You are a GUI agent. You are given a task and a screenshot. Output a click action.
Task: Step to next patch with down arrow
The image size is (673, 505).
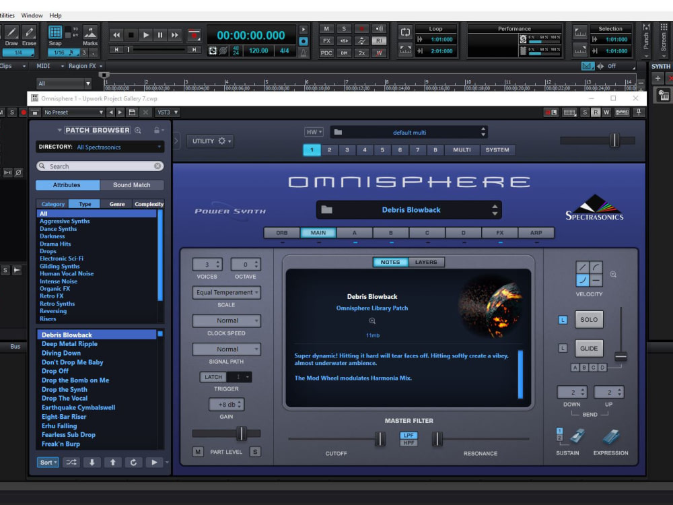click(x=92, y=463)
